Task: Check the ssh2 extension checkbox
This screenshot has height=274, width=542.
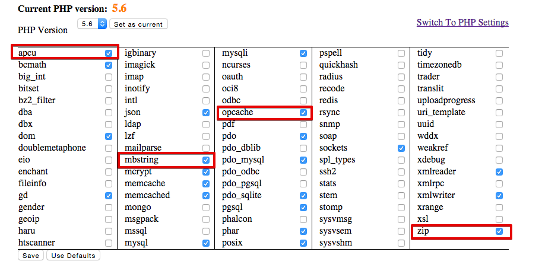Action: [402, 172]
